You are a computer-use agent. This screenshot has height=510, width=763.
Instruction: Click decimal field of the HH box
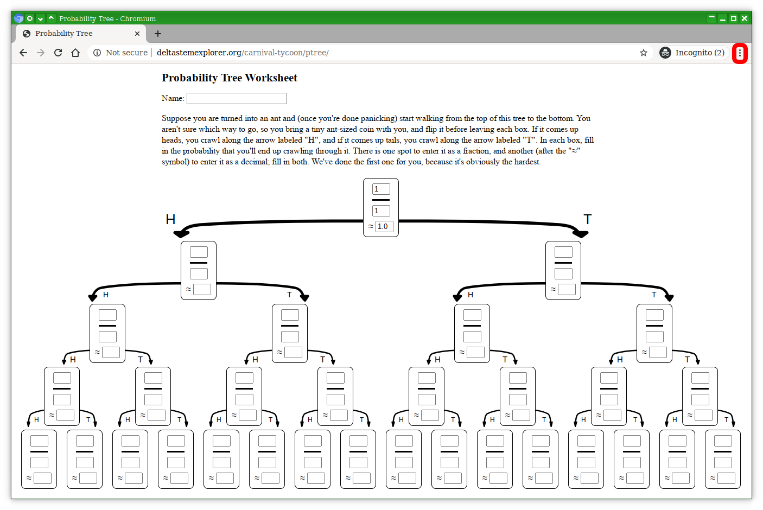111,352
